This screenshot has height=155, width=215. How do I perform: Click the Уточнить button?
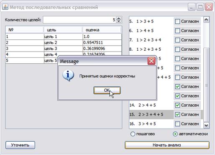click(20, 145)
